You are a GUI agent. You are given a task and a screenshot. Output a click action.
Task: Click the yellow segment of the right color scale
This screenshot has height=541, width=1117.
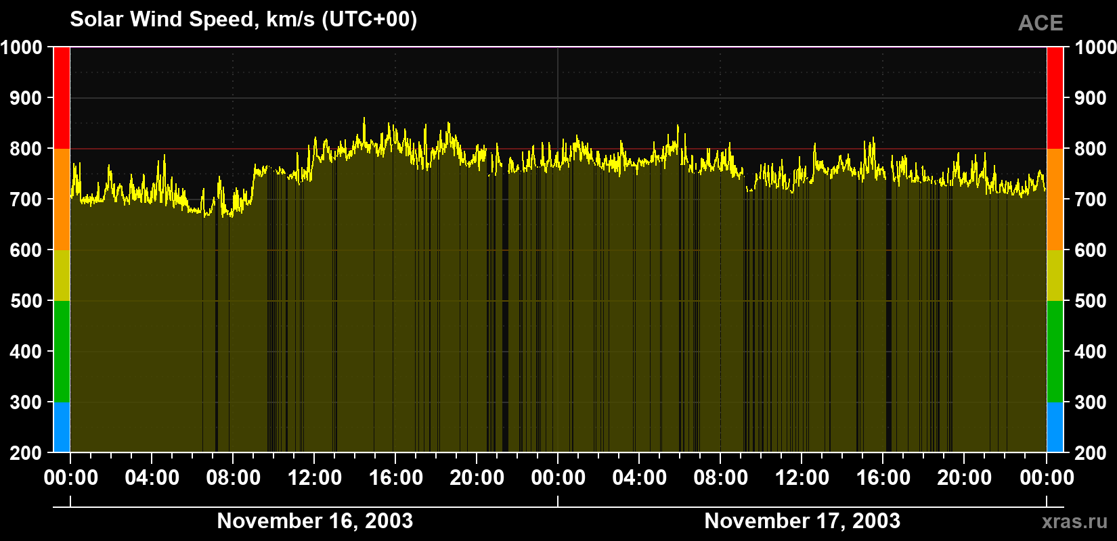pyautogui.click(x=1055, y=275)
